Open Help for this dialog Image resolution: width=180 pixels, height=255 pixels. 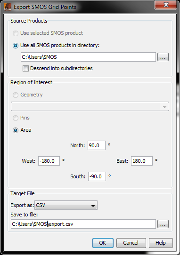pyautogui.click(x=161, y=243)
